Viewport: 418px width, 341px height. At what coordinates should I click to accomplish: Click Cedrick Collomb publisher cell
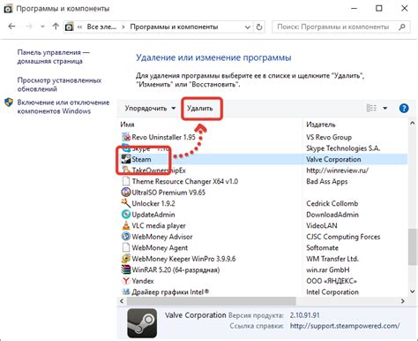(332, 203)
